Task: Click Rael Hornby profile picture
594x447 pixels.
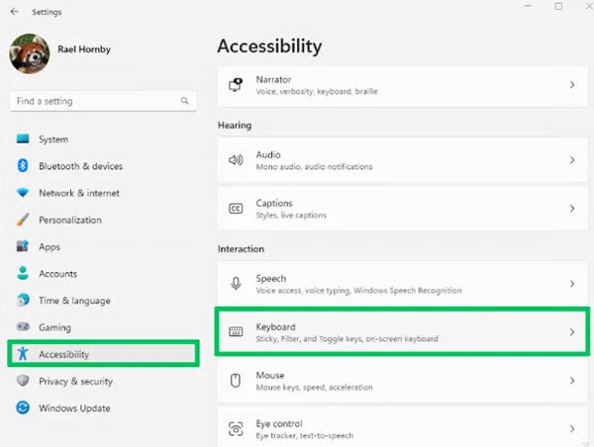Action: [x=30, y=54]
